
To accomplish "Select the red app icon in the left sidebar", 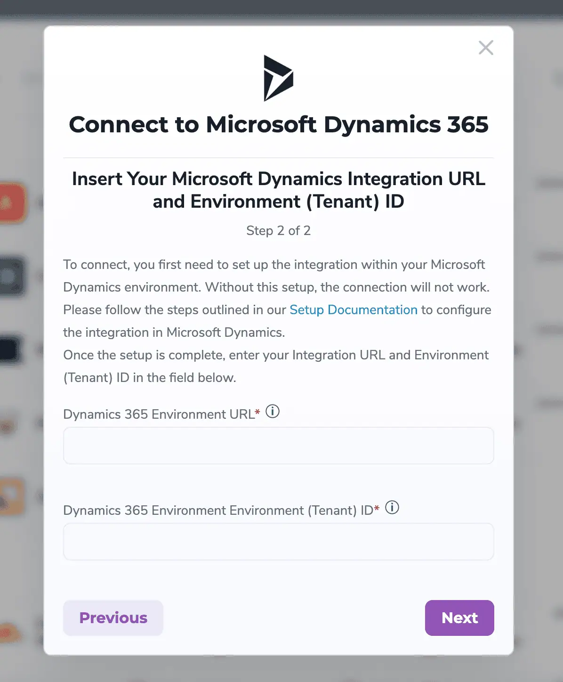I will pyautogui.click(x=12, y=203).
